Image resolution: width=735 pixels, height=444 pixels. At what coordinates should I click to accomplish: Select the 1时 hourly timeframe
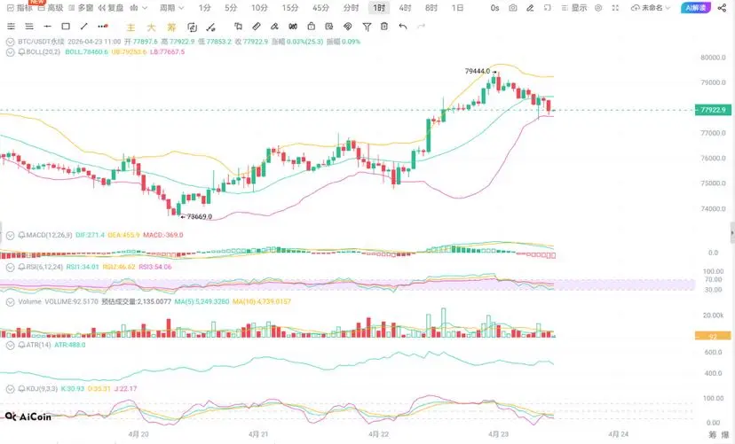[x=379, y=8]
